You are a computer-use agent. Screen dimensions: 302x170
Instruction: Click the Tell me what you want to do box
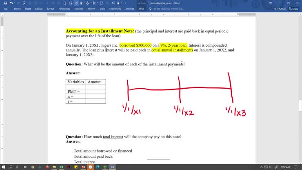167,8
